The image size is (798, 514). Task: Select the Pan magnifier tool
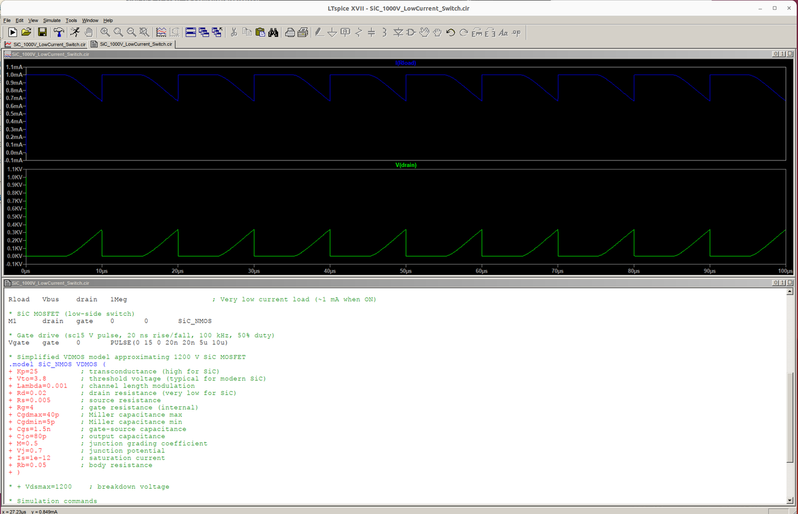(x=118, y=33)
